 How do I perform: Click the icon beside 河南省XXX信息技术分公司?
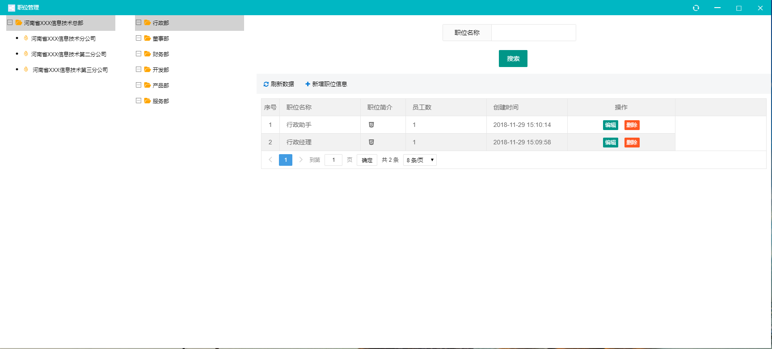(x=26, y=38)
